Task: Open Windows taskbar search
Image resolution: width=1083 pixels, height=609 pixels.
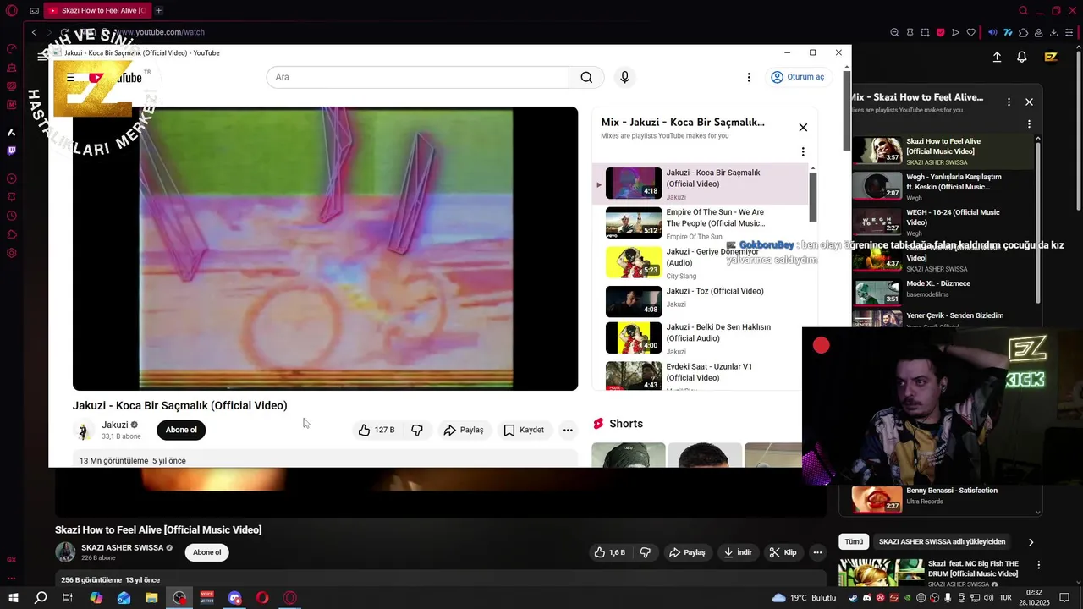Action: (x=41, y=598)
